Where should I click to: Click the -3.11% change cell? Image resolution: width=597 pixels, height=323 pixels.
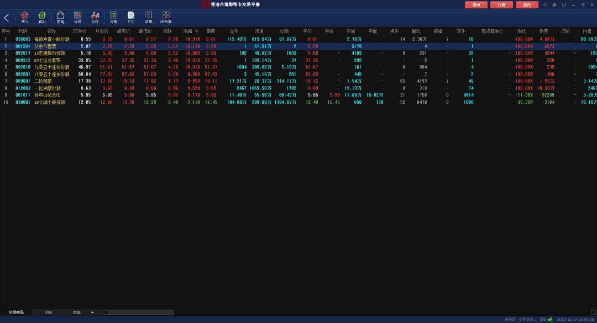[193, 102]
